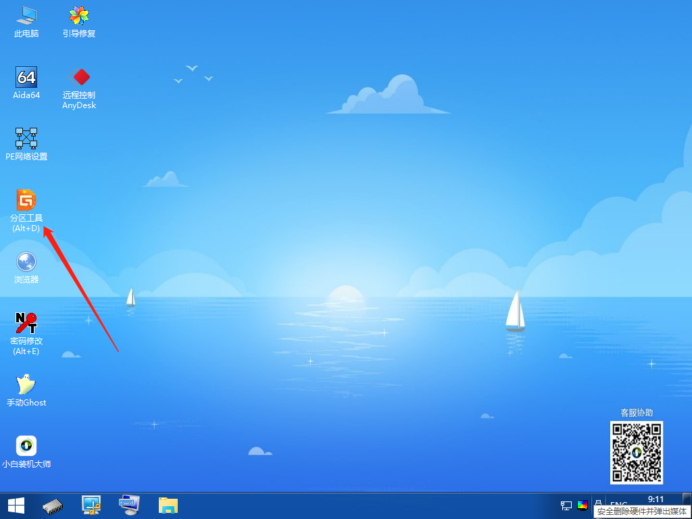Click the color display tray icon
The image size is (692, 519).
click(583, 505)
